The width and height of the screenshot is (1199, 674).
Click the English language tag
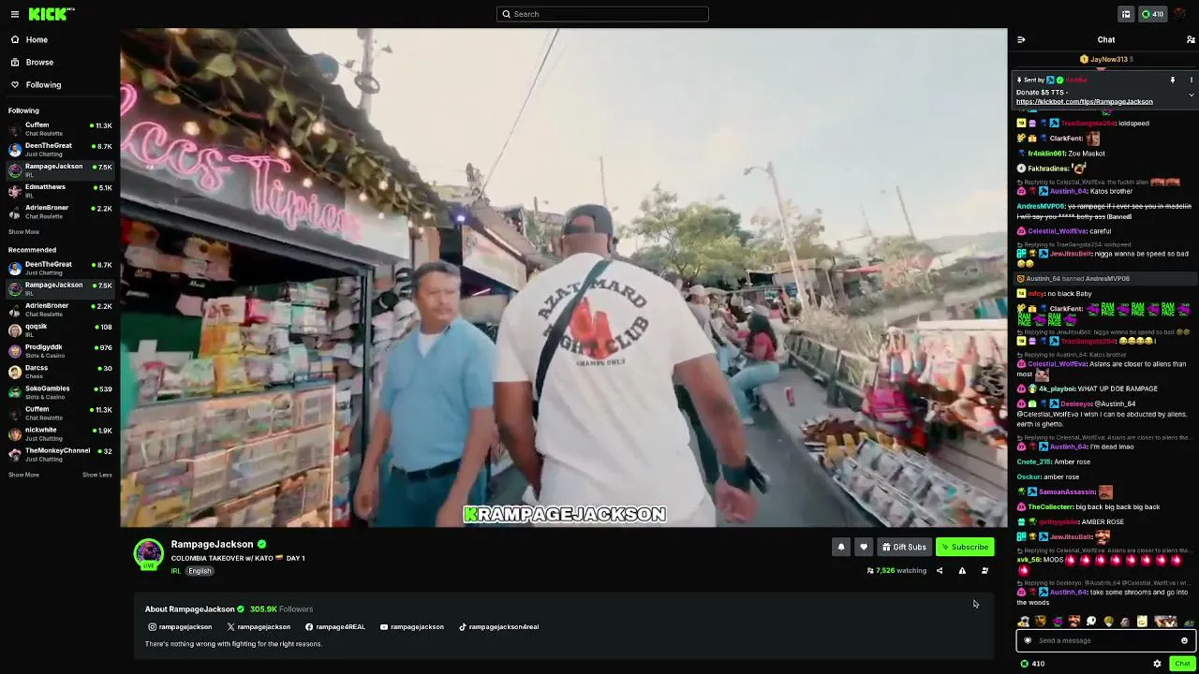click(200, 571)
